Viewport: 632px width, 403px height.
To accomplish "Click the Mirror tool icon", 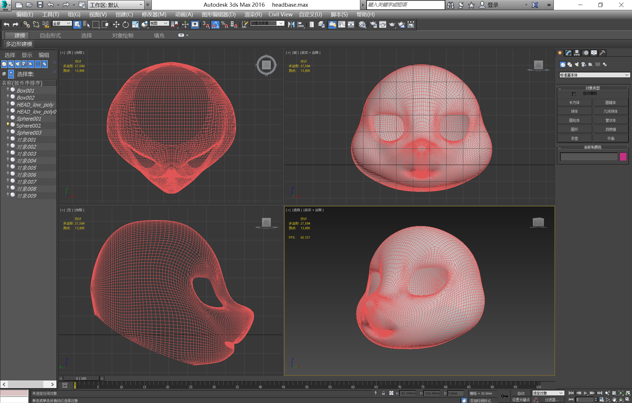I will 291,25.
